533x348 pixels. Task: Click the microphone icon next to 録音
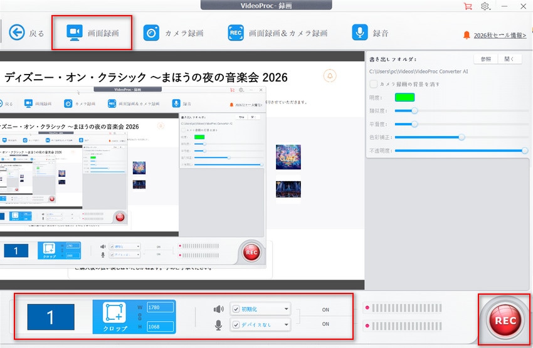coord(360,33)
